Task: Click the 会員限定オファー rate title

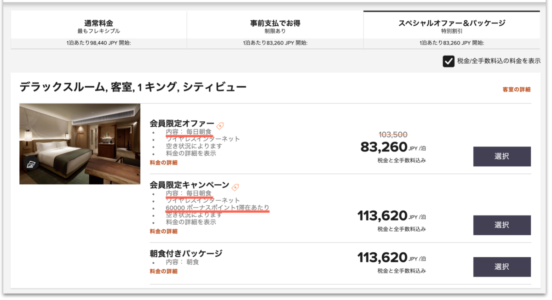Action: click(x=182, y=124)
